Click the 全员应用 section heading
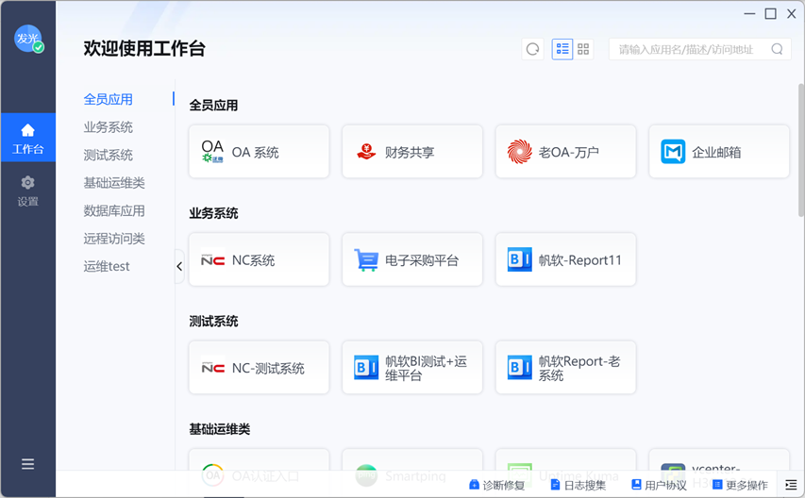The width and height of the screenshot is (805, 498). click(213, 106)
